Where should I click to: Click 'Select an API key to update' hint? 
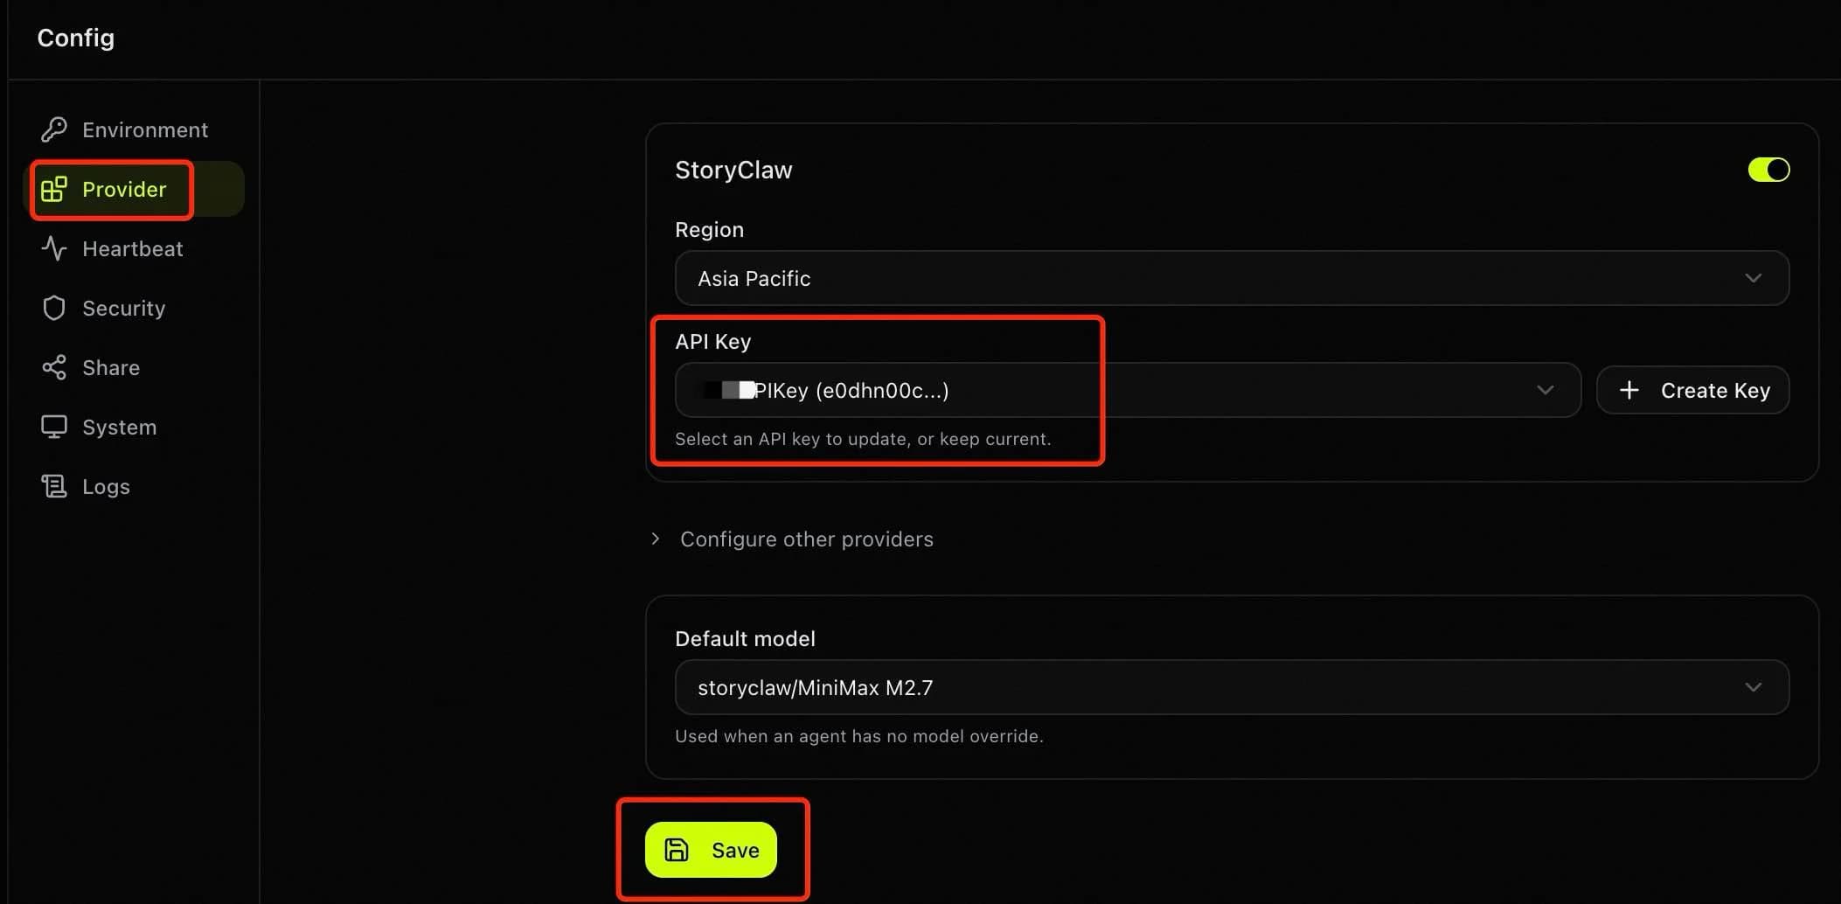tap(863, 439)
